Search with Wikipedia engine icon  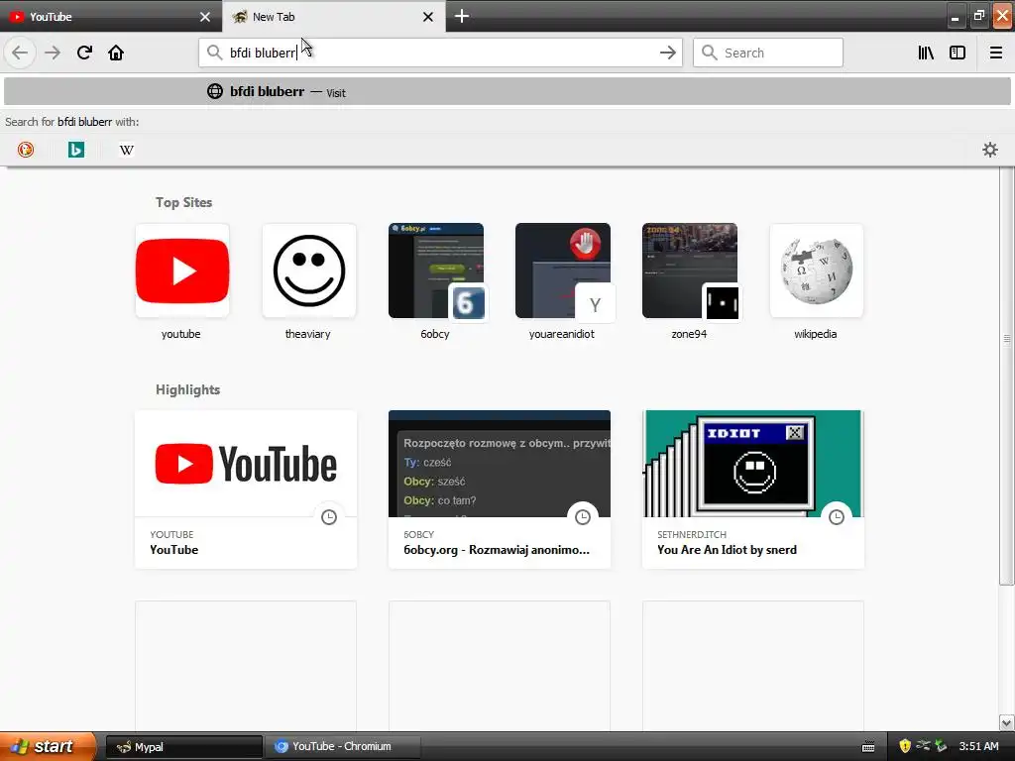pyautogui.click(x=127, y=150)
